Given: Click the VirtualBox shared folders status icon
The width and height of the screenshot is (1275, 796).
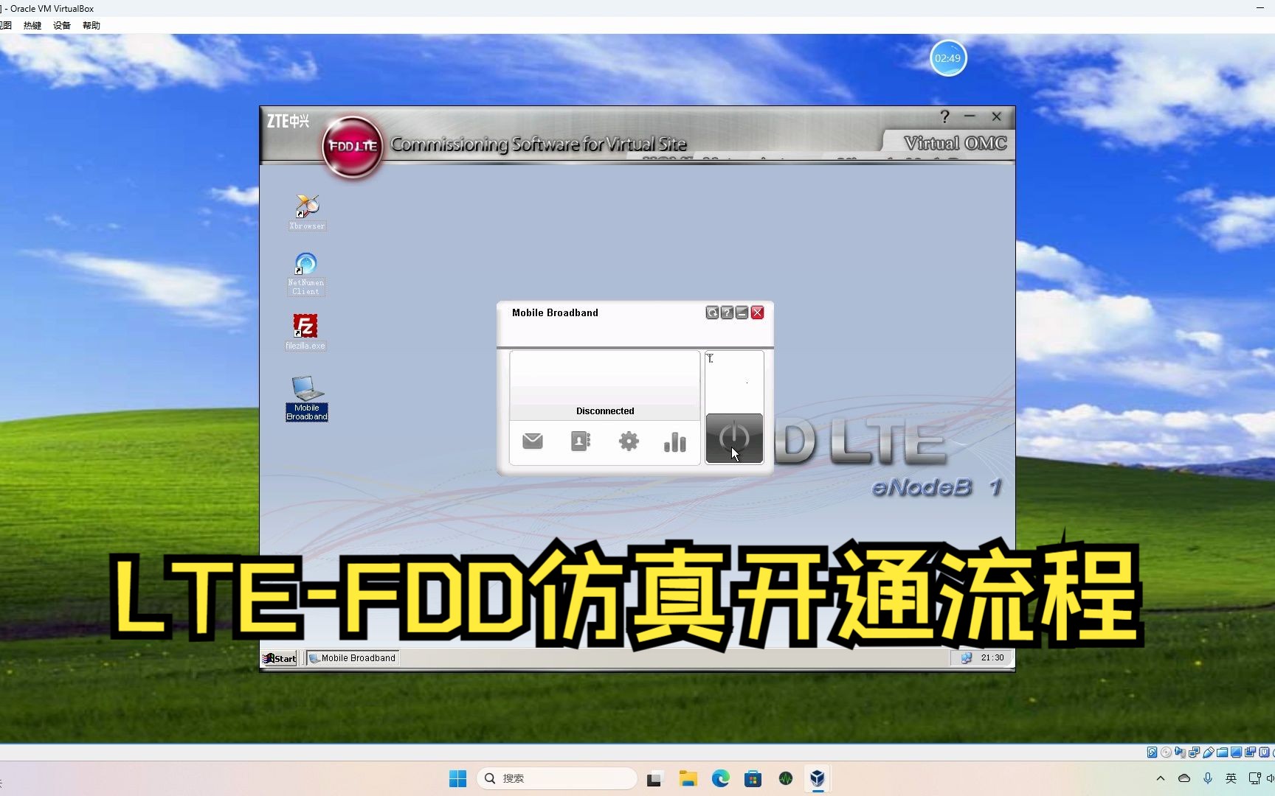Looking at the screenshot, I should pos(1222,753).
